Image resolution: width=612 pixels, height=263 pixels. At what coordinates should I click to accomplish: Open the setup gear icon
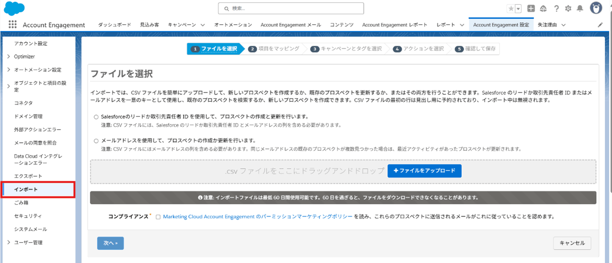pos(568,8)
